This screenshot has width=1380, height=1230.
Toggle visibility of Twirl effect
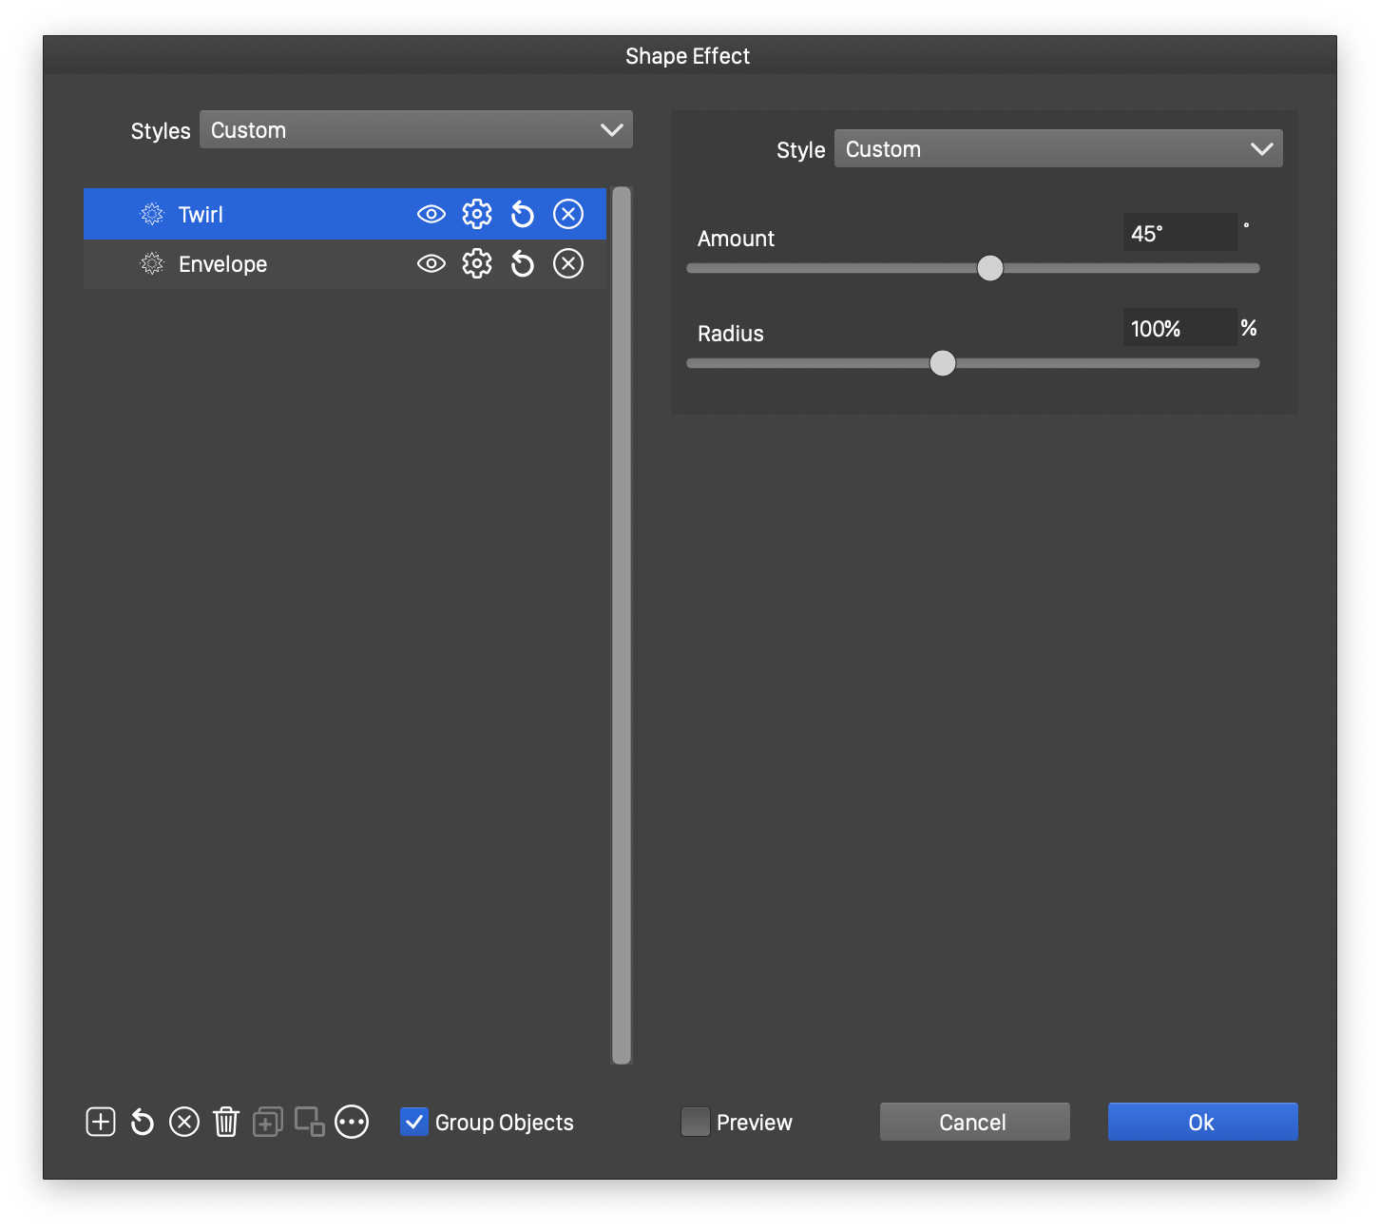coord(431,214)
